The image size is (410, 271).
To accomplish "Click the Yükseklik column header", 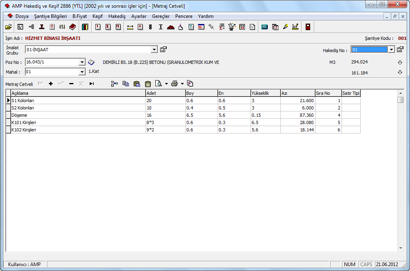I will [x=265, y=93].
